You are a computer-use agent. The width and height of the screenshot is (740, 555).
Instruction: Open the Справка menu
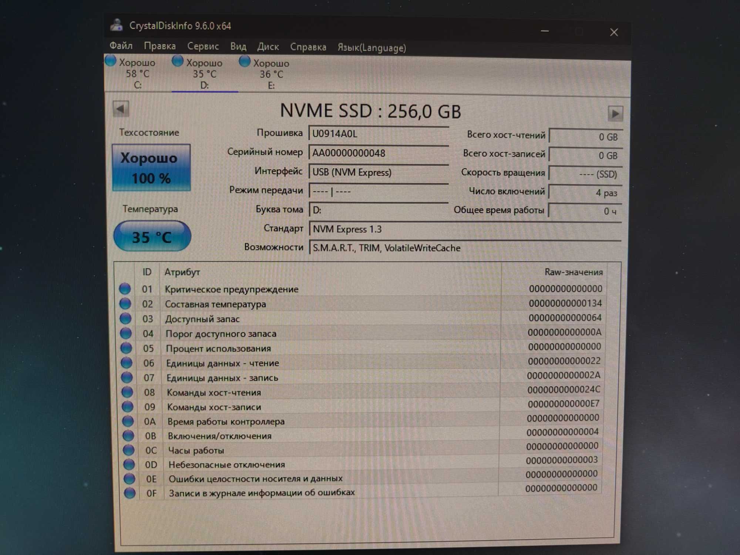point(308,47)
